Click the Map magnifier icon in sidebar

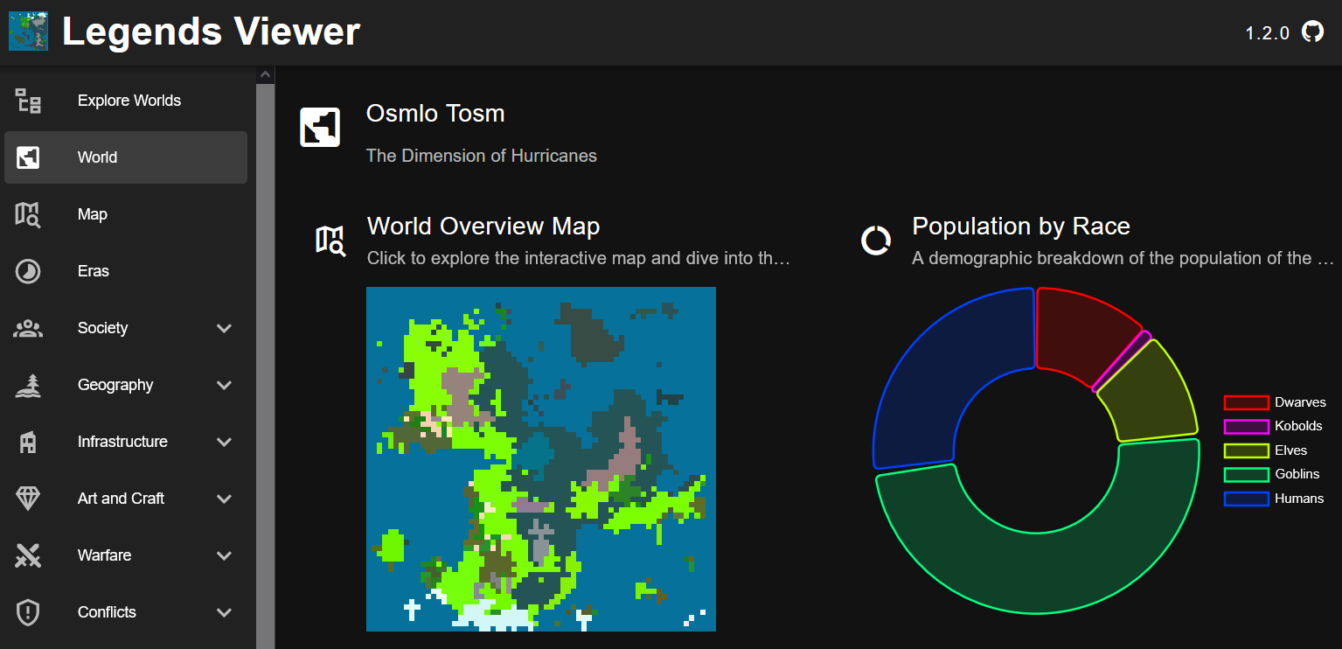[x=28, y=214]
